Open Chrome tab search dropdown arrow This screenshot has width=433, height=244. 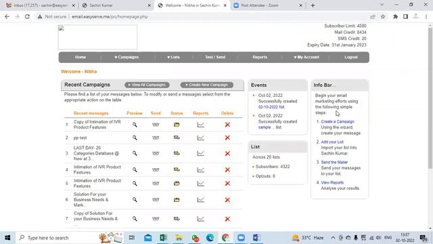coord(382,5)
